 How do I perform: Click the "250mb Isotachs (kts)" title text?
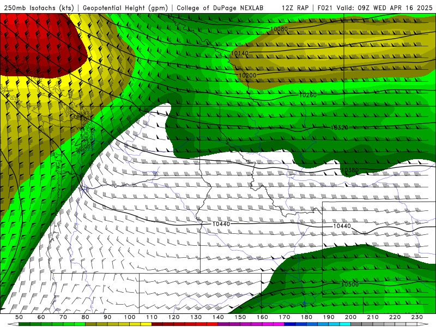tap(39, 8)
